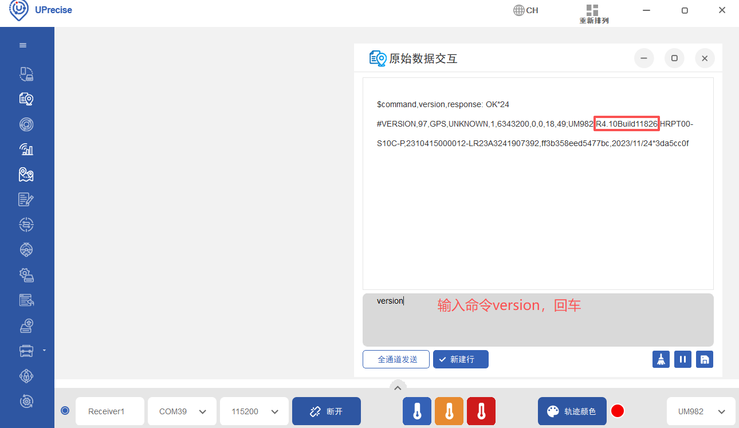Click the raw data interaction panel title icon
Viewport: 739px width, 428px height.
(378, 58)
